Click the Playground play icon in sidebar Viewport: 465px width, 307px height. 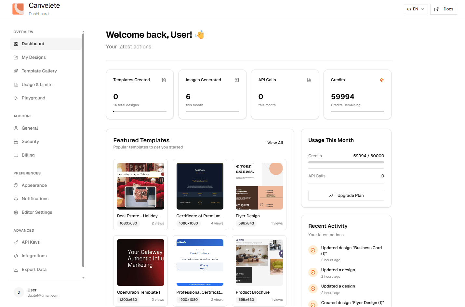[16, 98]
